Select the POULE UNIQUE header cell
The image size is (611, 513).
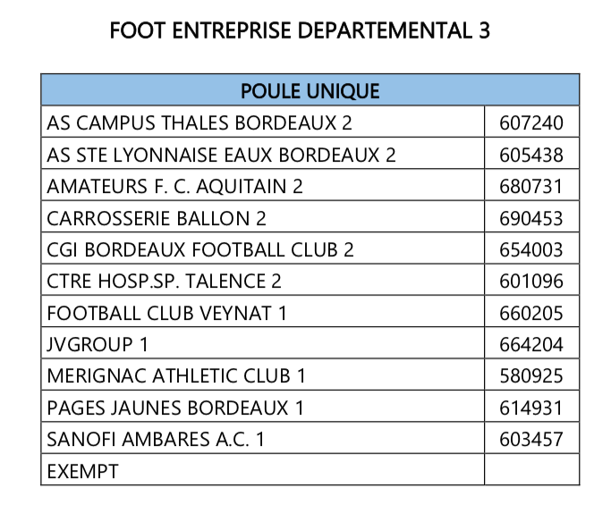(x=310, y=90)
